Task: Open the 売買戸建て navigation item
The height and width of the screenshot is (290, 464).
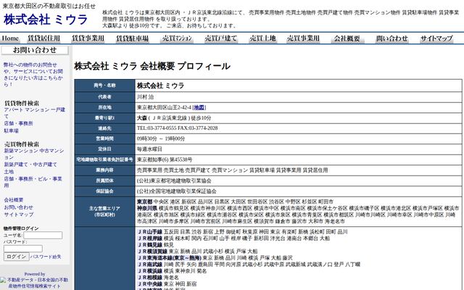Action: pos(220,38)
